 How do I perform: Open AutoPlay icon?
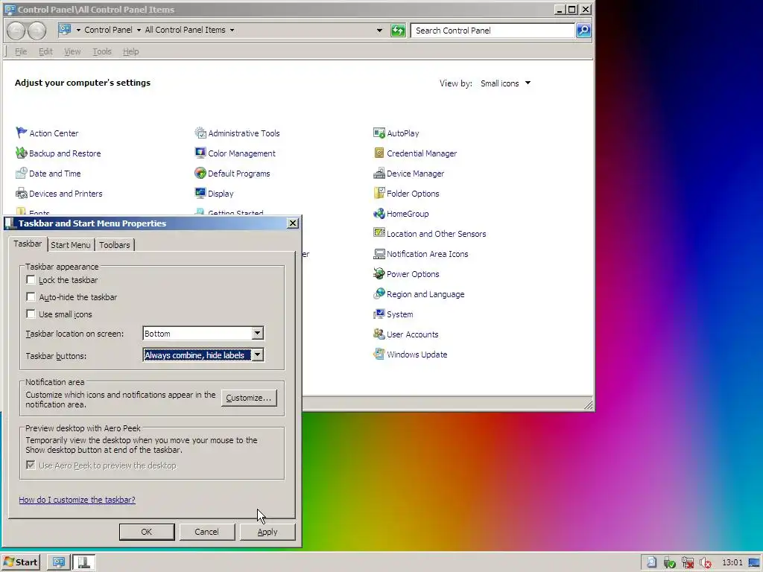point(379,133)
